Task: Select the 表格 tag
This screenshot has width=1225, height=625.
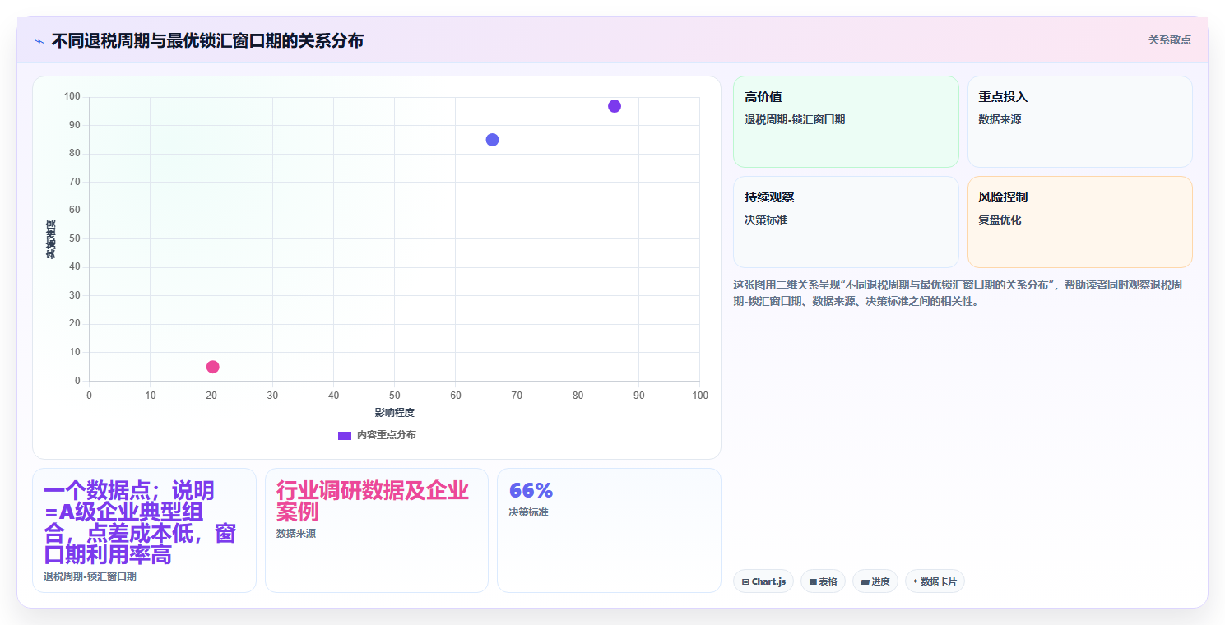Action: pos(823,581)
